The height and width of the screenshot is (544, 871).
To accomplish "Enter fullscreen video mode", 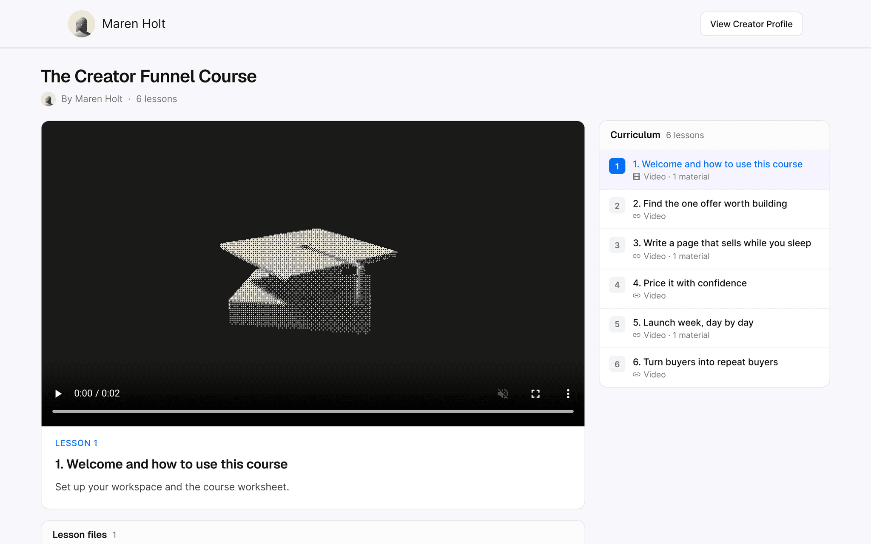I will point(535,394).
